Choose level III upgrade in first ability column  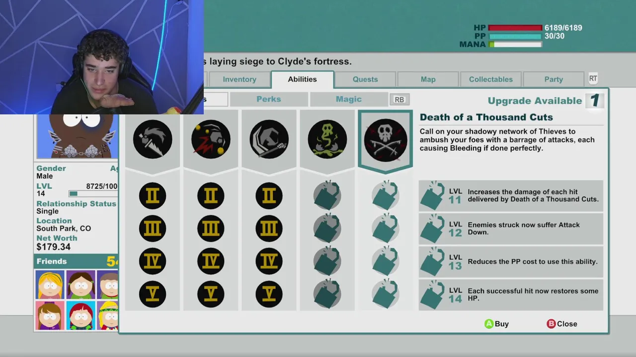153,229
